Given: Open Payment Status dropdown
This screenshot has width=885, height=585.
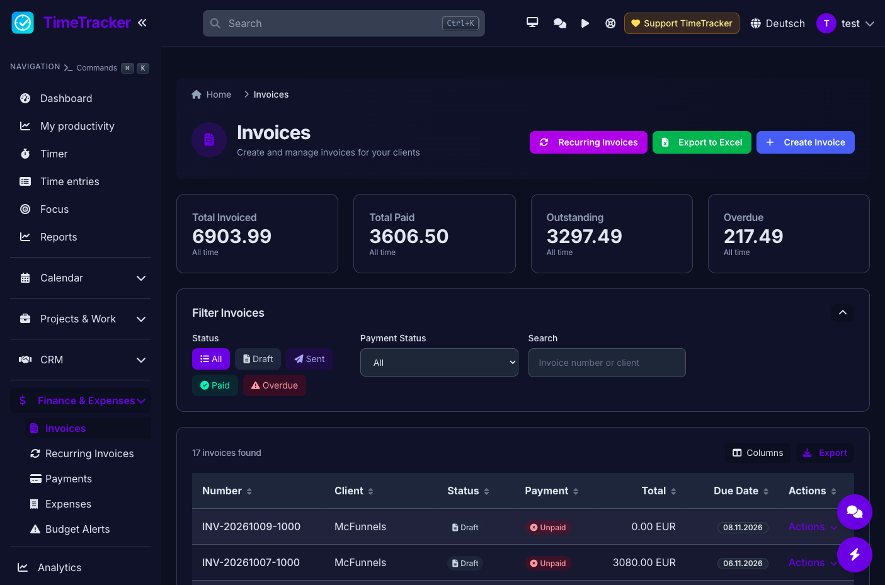Looking at the screenshot, I should click(x=439, y=363).
